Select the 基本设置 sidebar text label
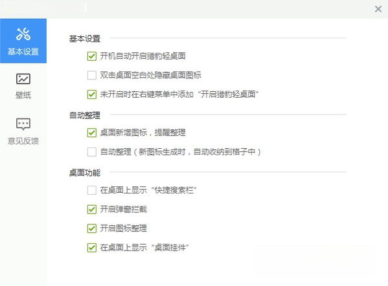388x286 pixels. [x=23, y=52]
